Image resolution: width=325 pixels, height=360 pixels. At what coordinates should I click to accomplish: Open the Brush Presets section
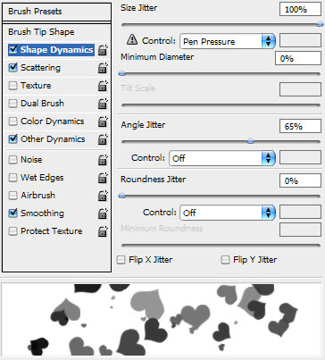tap(56, 12)
